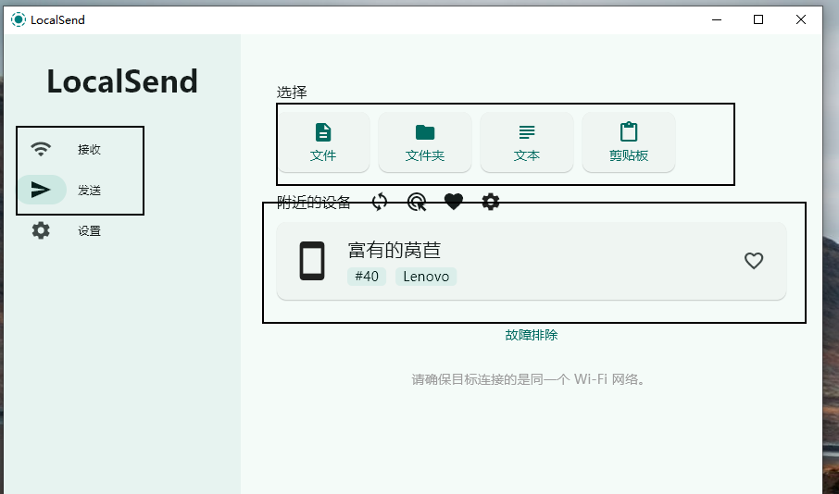This screenshot has height=494, width=839.
Task: Open favorites list with filled heart icon
Action: coord(453,202)
